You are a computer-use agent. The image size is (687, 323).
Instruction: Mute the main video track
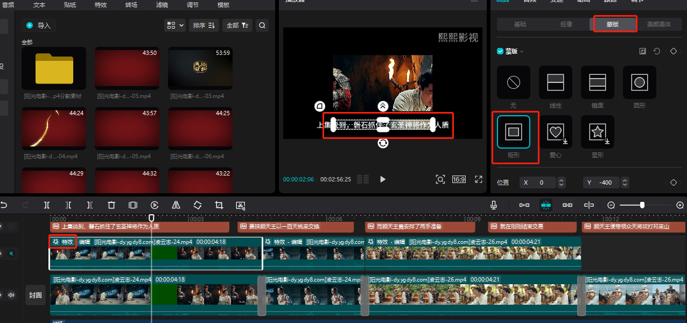tap(11, 295)
